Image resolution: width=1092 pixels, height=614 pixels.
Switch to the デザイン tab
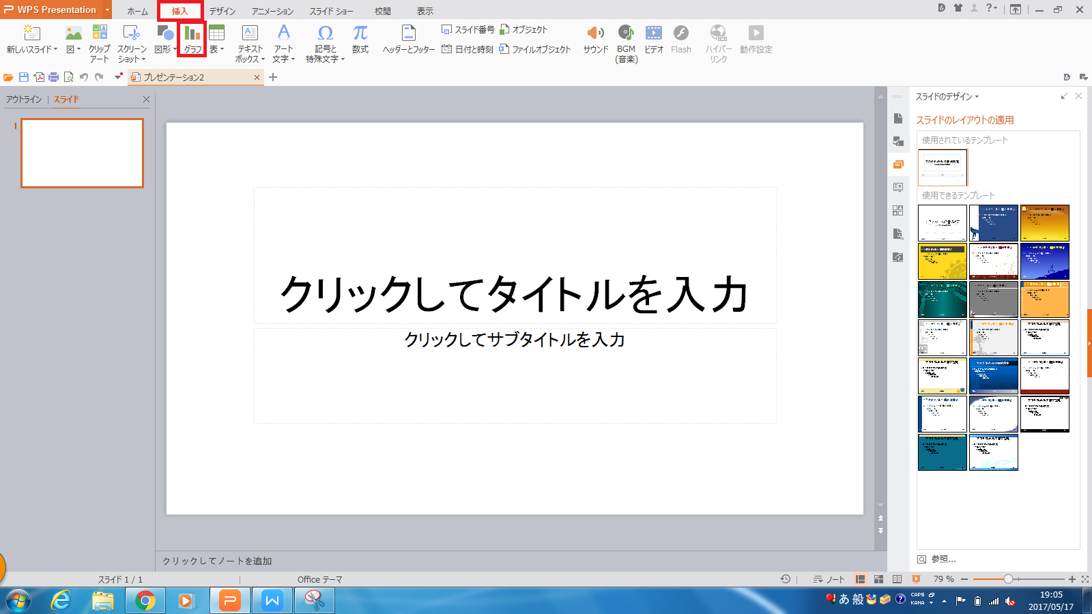tap(222, 11)
